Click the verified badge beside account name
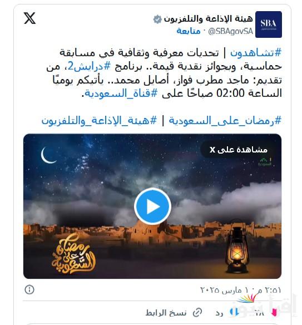Screen dimensions: 302x325 pos(157,19)
